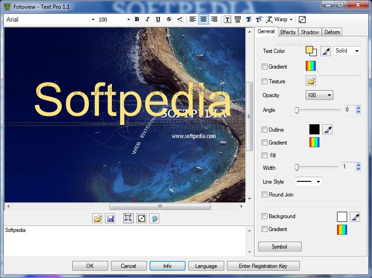Enable the Outline checkbox
Screen dimensions: 372x278
click(264, 130)
